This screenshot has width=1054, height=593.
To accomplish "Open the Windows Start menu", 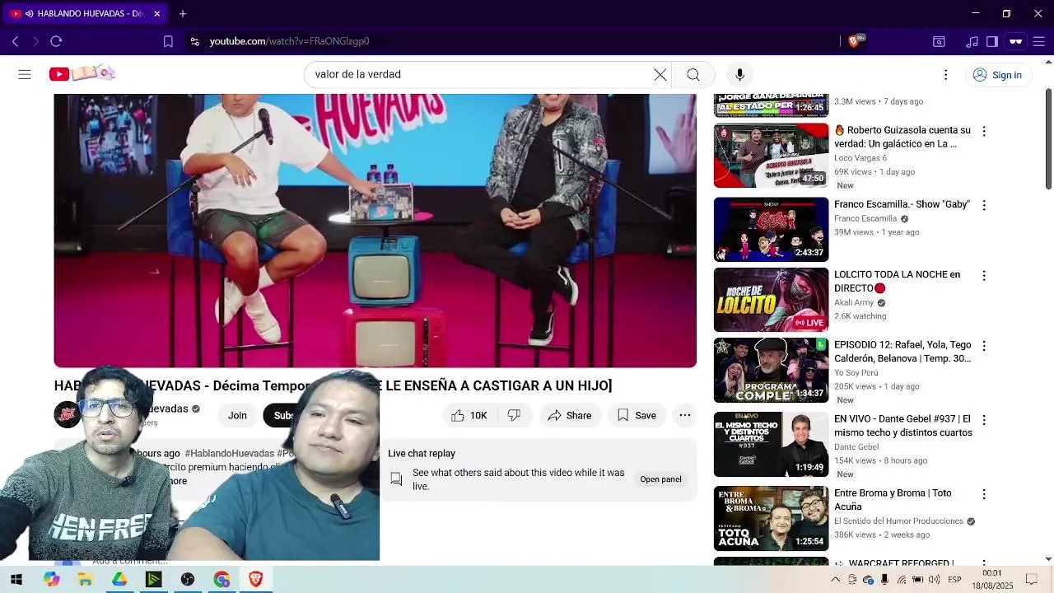I will (x=16, y=580).
